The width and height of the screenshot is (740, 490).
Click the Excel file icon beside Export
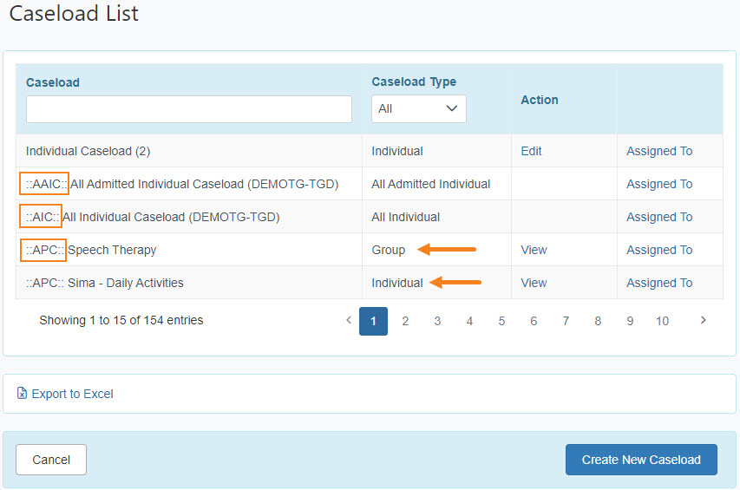[x=22, y=393]
